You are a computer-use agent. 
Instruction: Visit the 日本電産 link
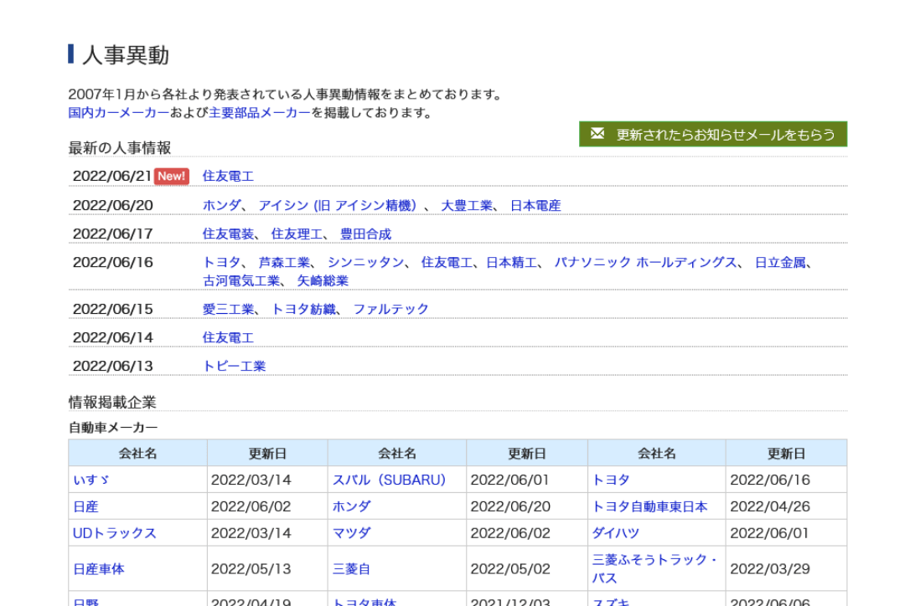point(535,205)
